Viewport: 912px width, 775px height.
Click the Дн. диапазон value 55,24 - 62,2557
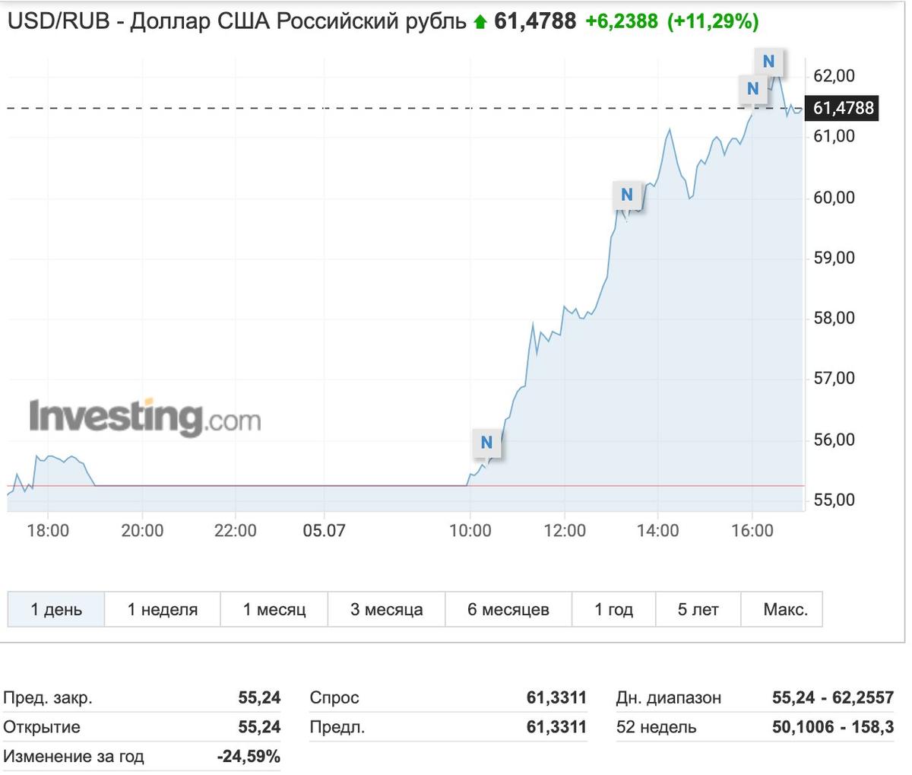tap(832, 697)
